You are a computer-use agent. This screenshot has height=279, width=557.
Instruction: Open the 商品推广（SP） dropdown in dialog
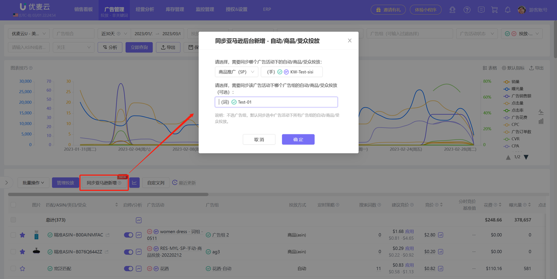[236, 72]
